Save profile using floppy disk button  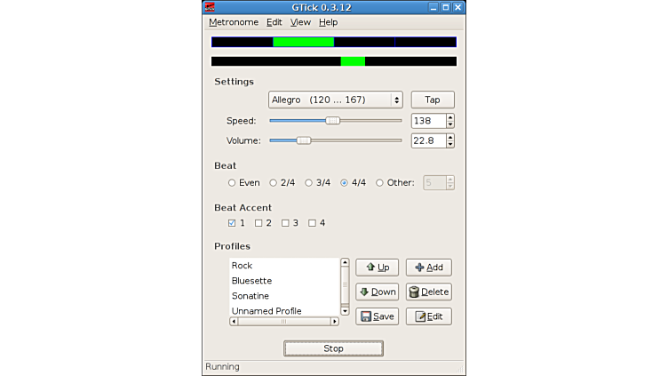[377, 316]
